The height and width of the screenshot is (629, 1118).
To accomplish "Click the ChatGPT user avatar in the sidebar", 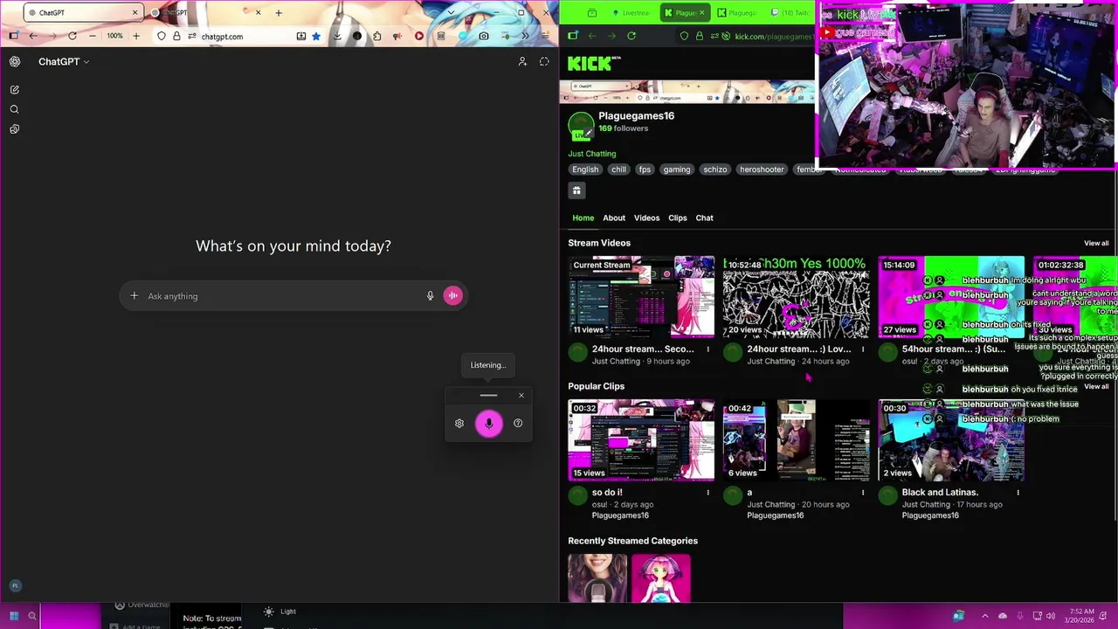I will click(x=15, y=585).
